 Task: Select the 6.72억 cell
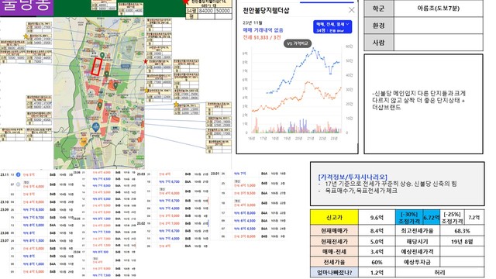(432, 218)
